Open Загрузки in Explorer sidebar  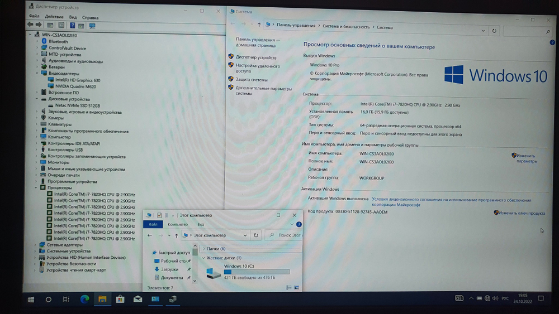click(169, 269)
